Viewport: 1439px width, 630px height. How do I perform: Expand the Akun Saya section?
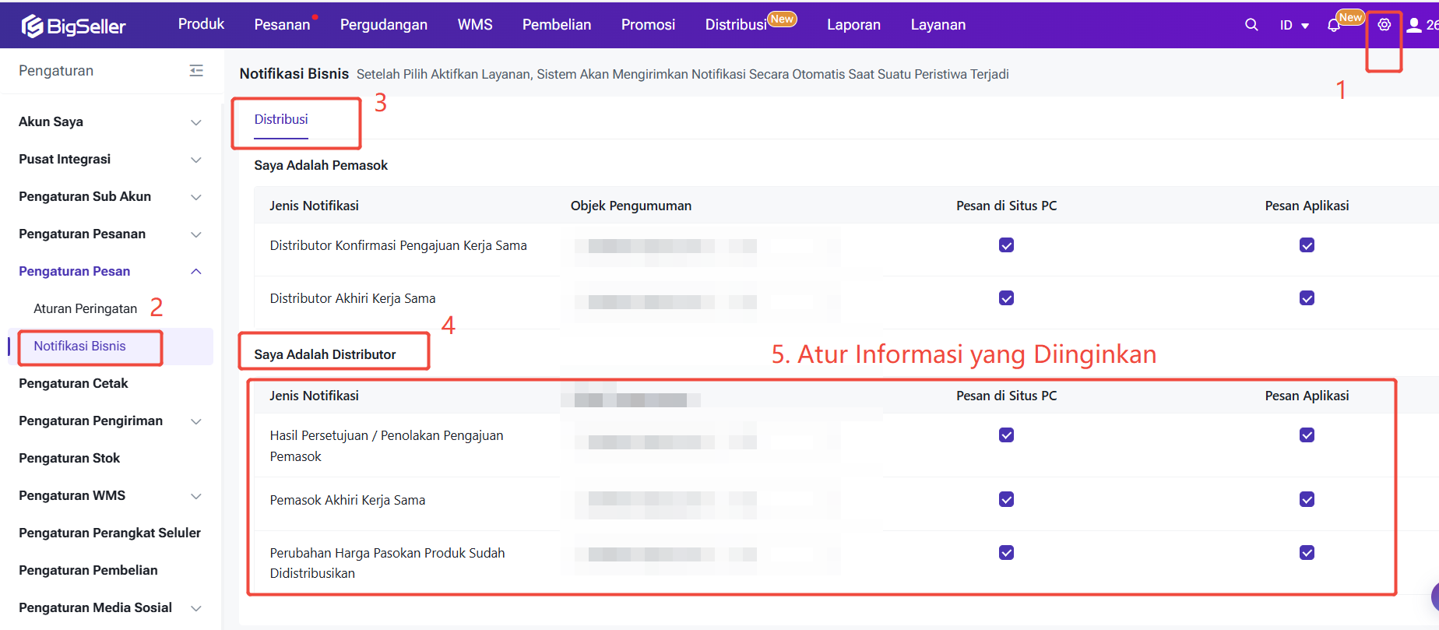196,122
